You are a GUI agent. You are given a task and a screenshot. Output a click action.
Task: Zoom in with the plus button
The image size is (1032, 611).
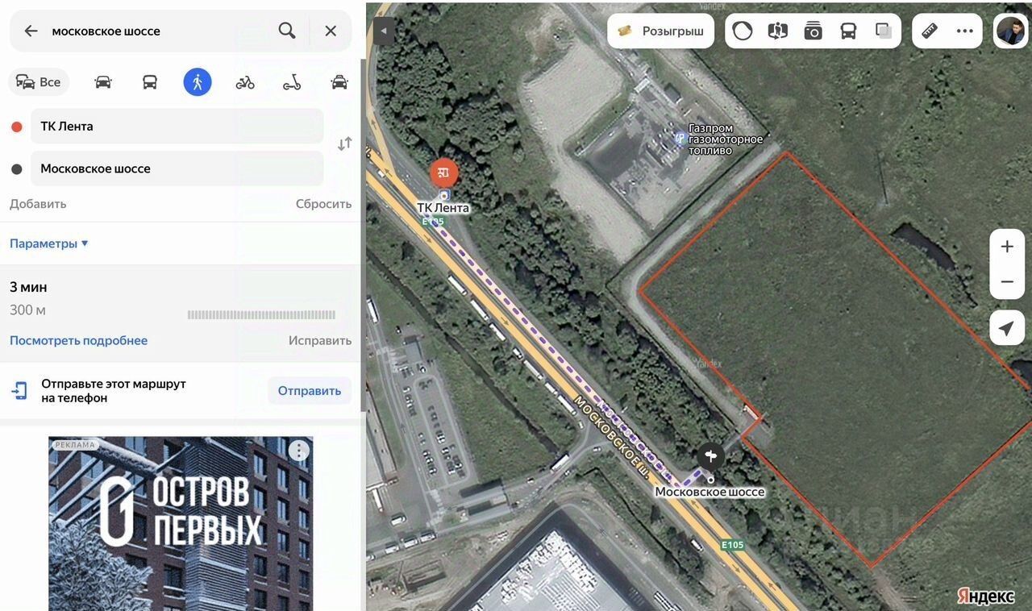click(1007, 247)
